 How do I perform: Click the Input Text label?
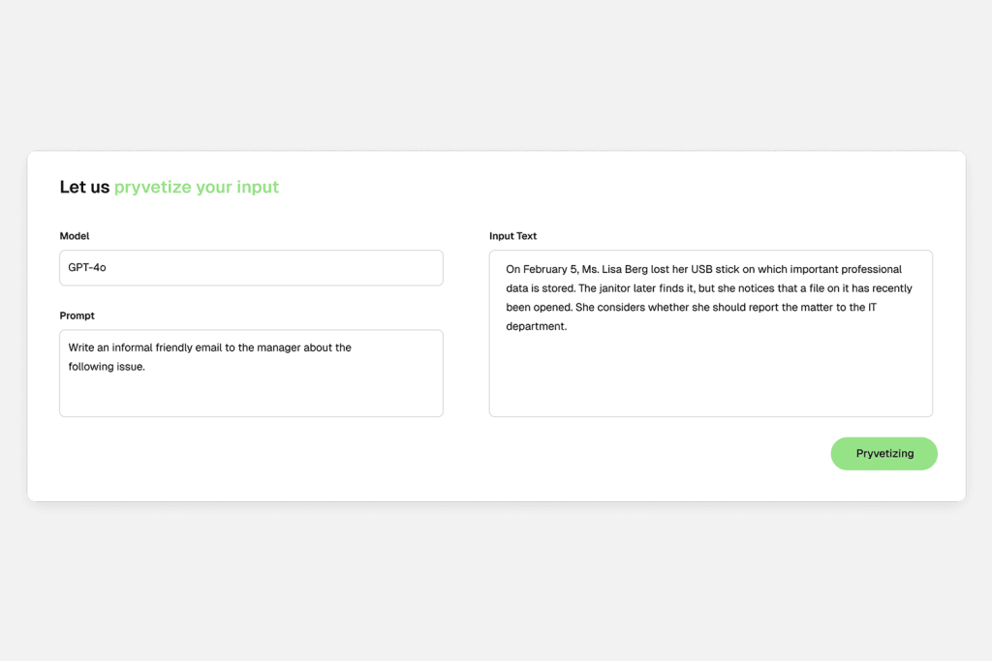click(x=512, y=235)
